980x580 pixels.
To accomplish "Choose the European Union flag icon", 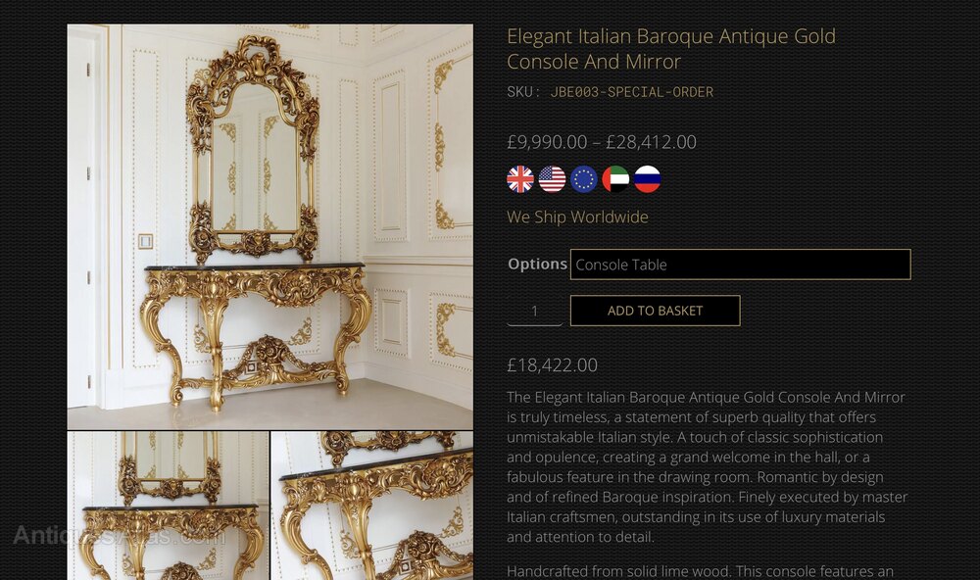I will coord(584,179).
